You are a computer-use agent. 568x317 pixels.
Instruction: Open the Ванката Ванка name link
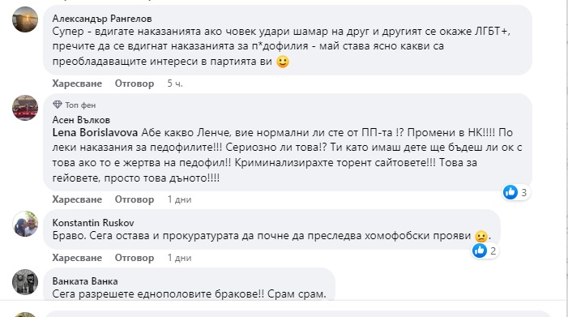(x=85, y=281)
